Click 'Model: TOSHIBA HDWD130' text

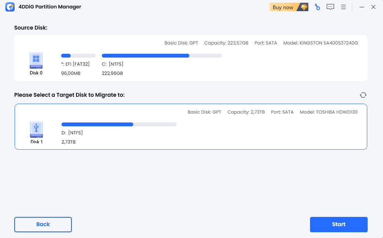pyautogui.click(x=328, y=112)
